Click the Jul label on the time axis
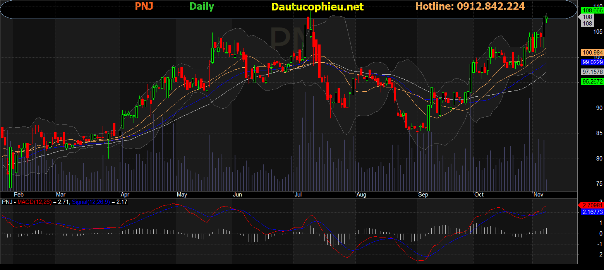Viewport: 604px width, 270px height. [298, 195]
